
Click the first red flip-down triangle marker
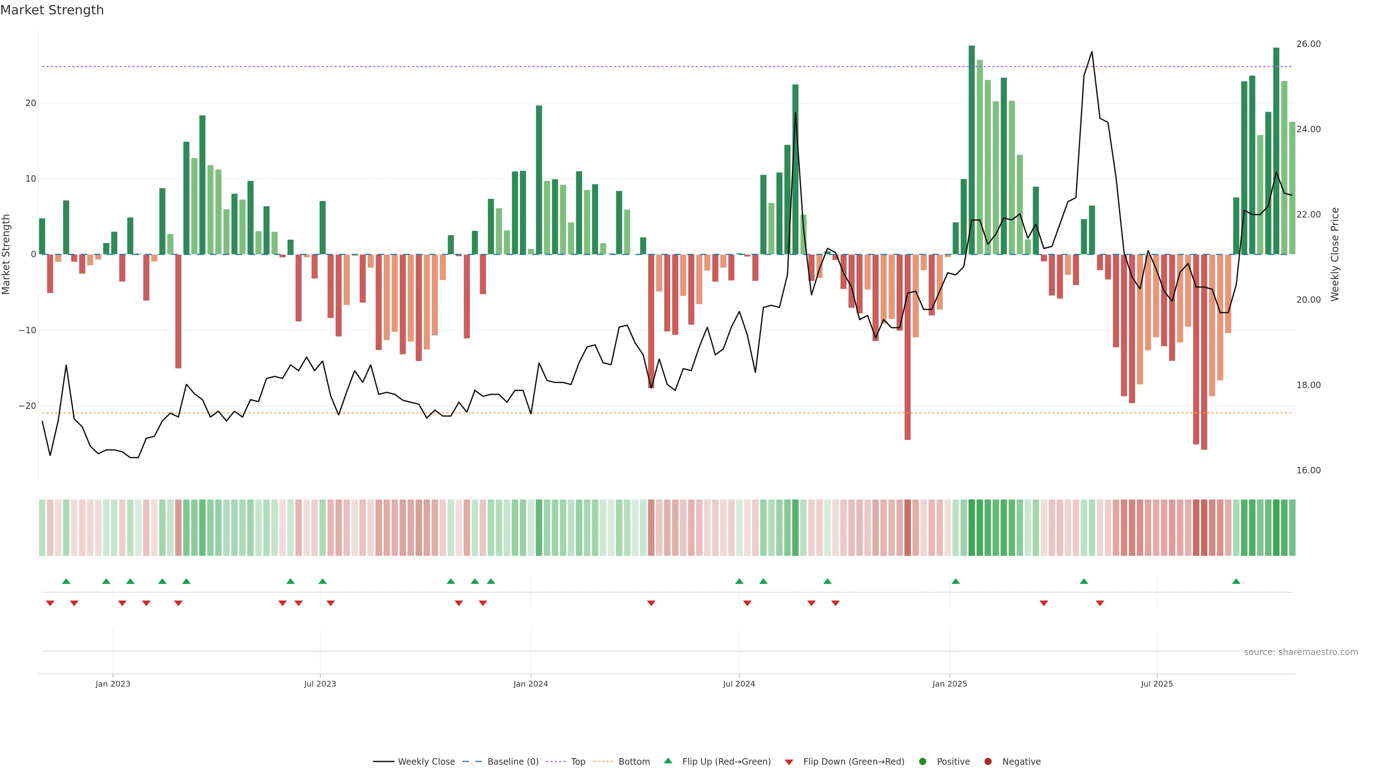[x=50, y=603]
